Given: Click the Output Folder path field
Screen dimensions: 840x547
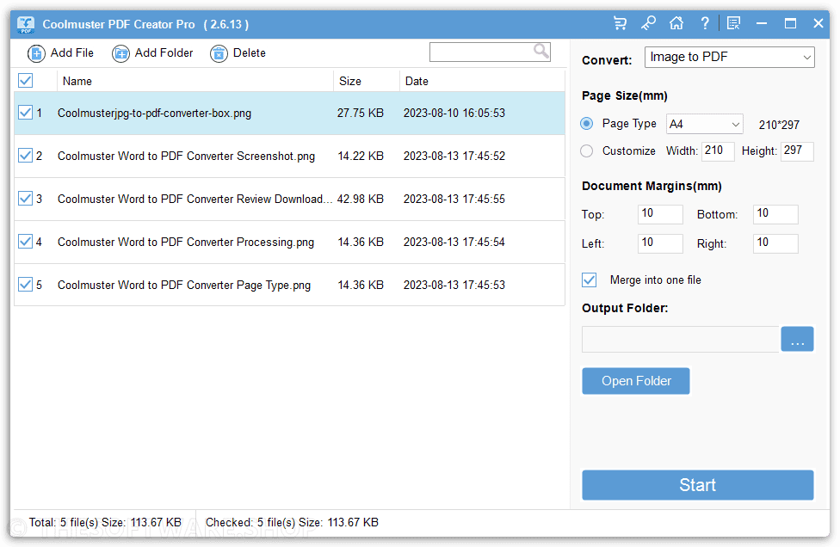Looking at the screenshot, I should coord(681,339).
